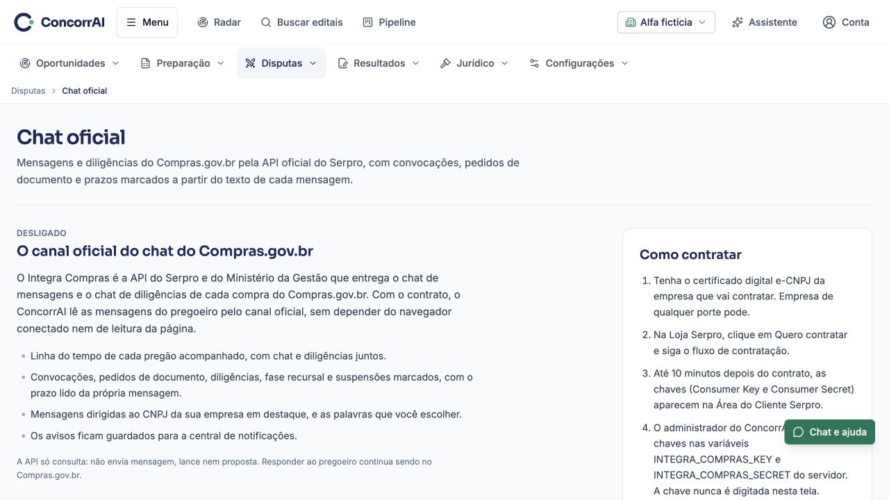Screen dimensions: 889x500
Task: Open the Conta account link
Action: click(846, 22)
